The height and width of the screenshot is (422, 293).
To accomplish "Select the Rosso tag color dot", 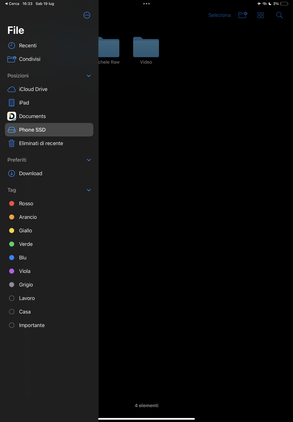I will point(12,203).
